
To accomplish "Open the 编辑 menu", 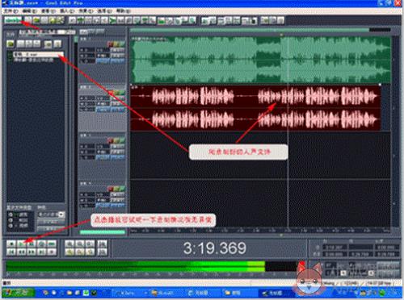I will (x=29, y=11).
